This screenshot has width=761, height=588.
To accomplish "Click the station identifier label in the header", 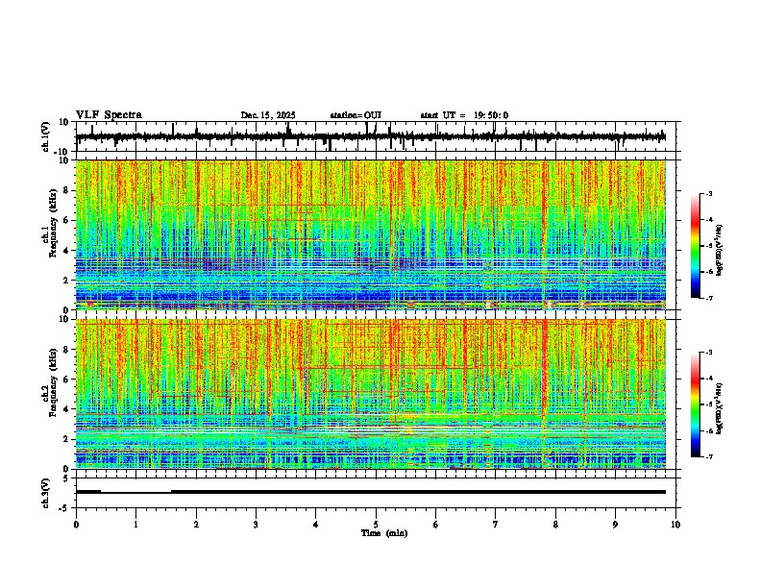I will tap(356, 115).
